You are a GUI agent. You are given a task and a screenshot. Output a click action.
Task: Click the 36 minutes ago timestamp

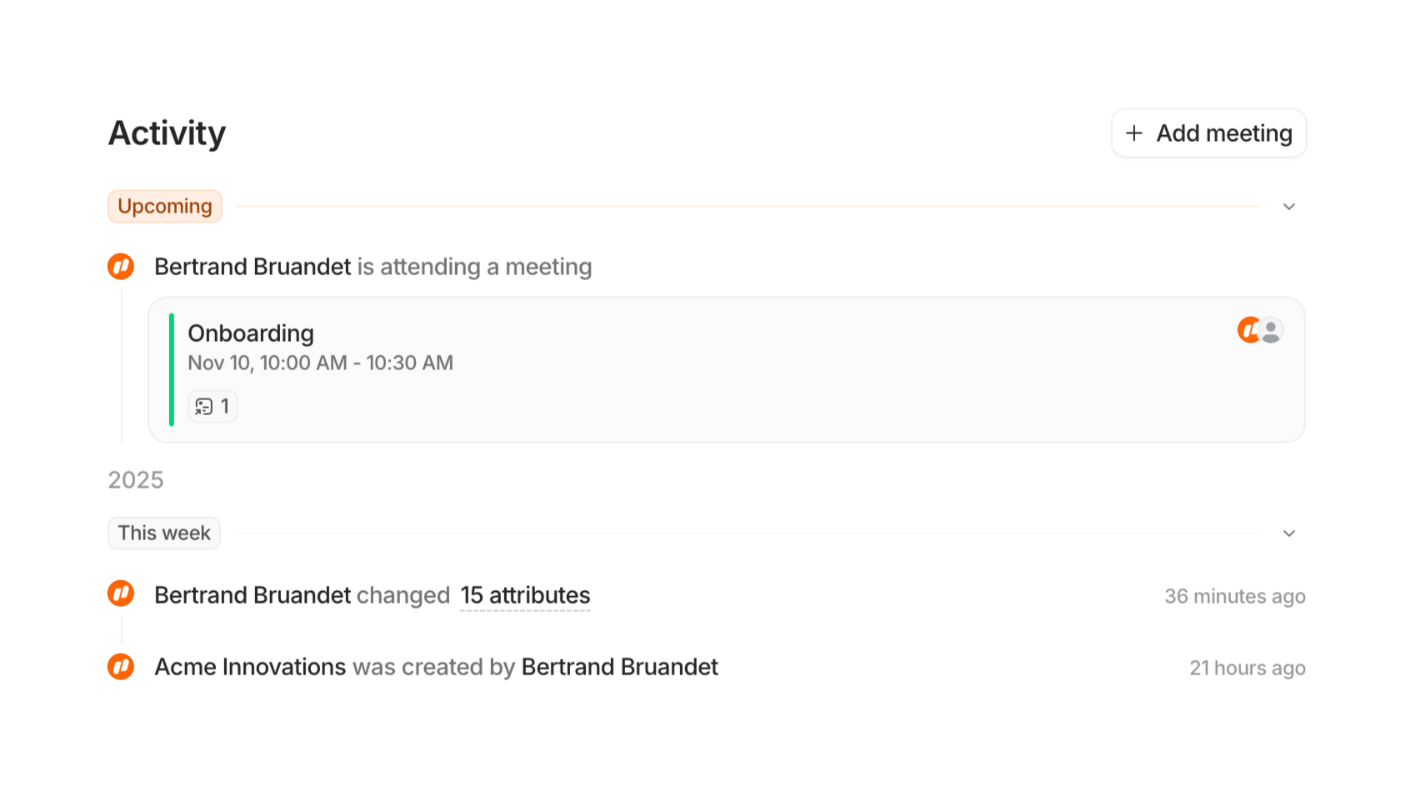click(1234, 596)
